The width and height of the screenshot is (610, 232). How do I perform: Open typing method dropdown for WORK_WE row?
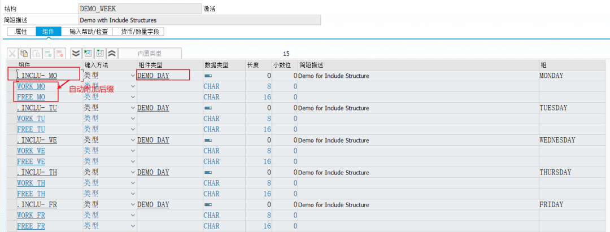coord(133,151)
